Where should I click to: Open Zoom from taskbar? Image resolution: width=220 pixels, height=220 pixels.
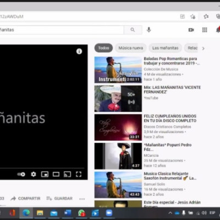[109, 213]
